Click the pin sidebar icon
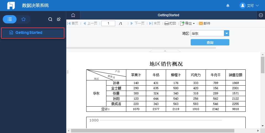The image size is (265, 133). pos(59,19)
